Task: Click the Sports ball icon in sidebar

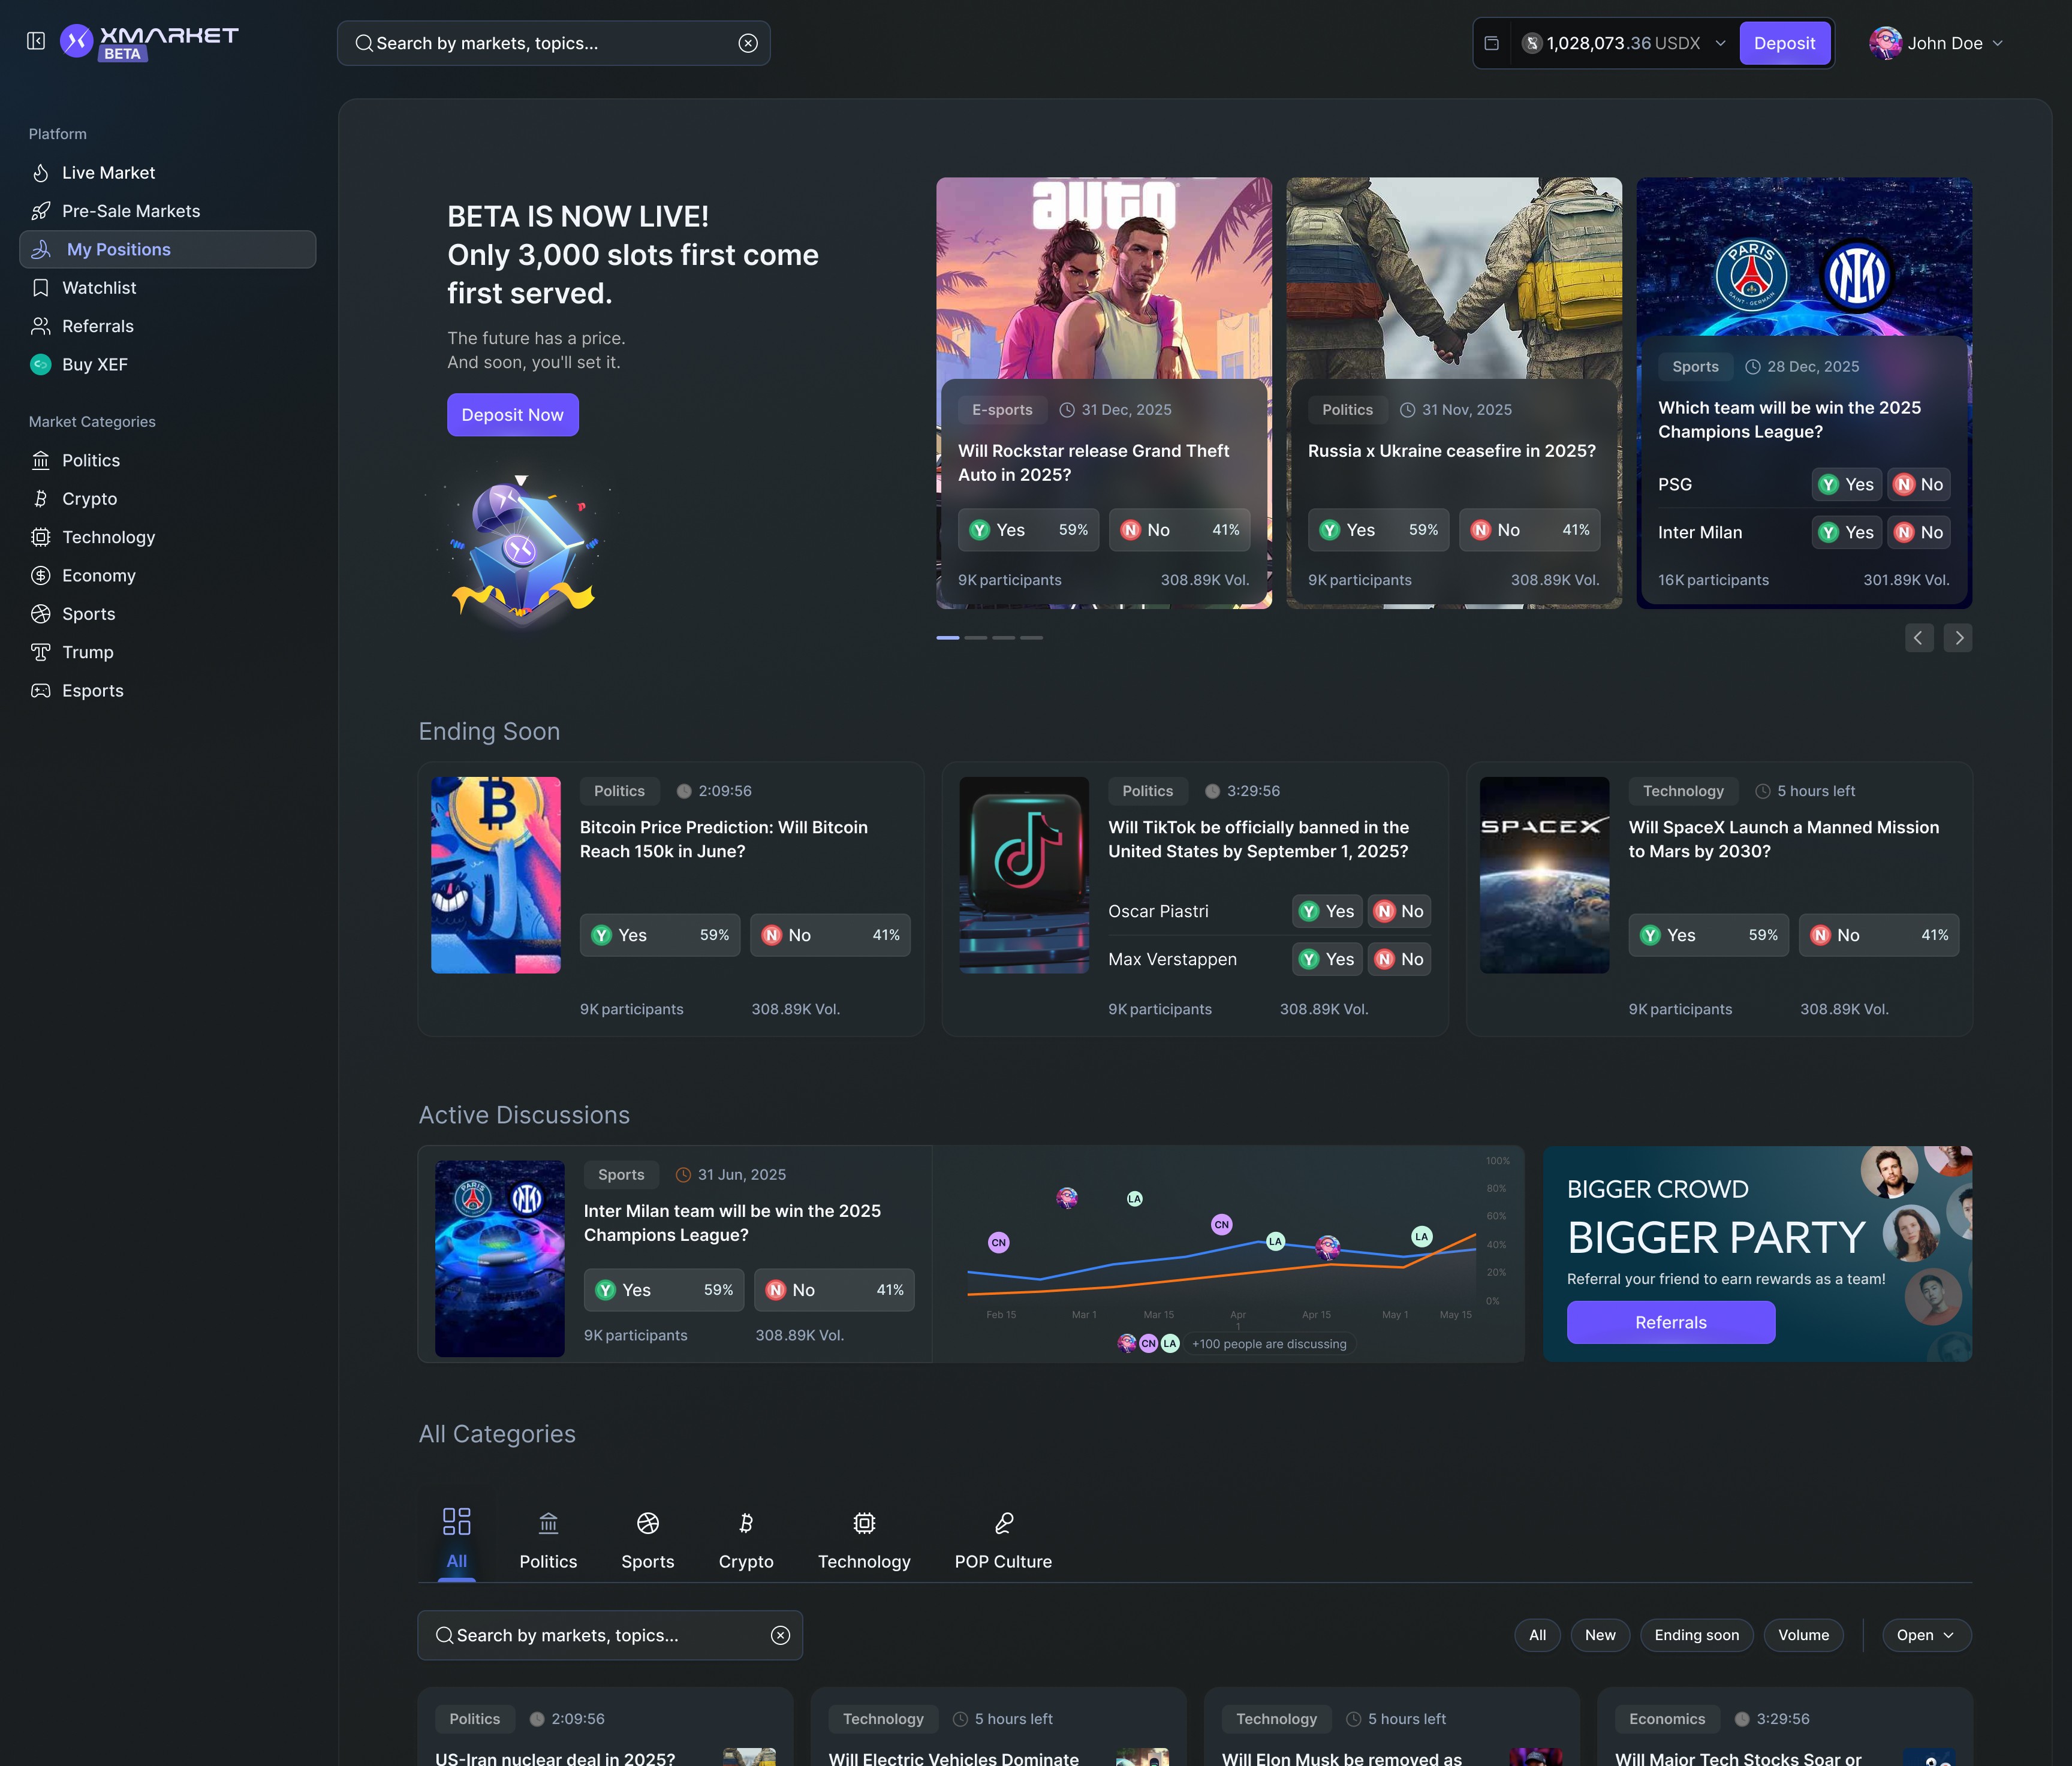Action: point(41,614)
